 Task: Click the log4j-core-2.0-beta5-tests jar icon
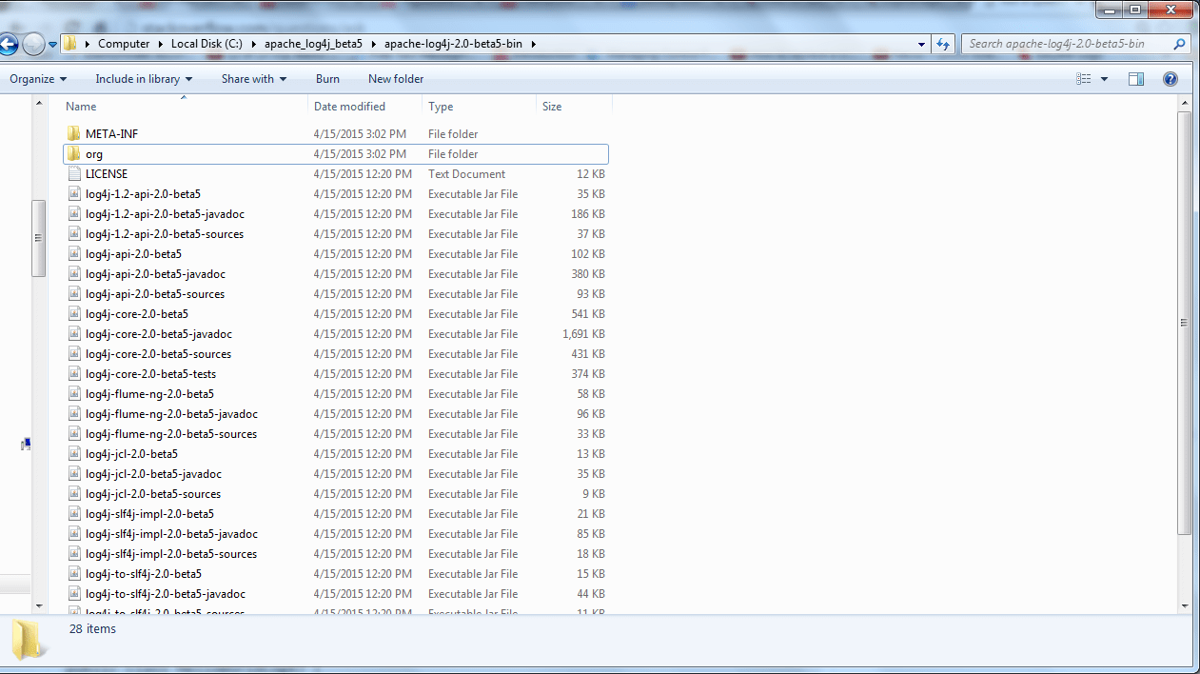pyautogui.click(x=73, y=374)
